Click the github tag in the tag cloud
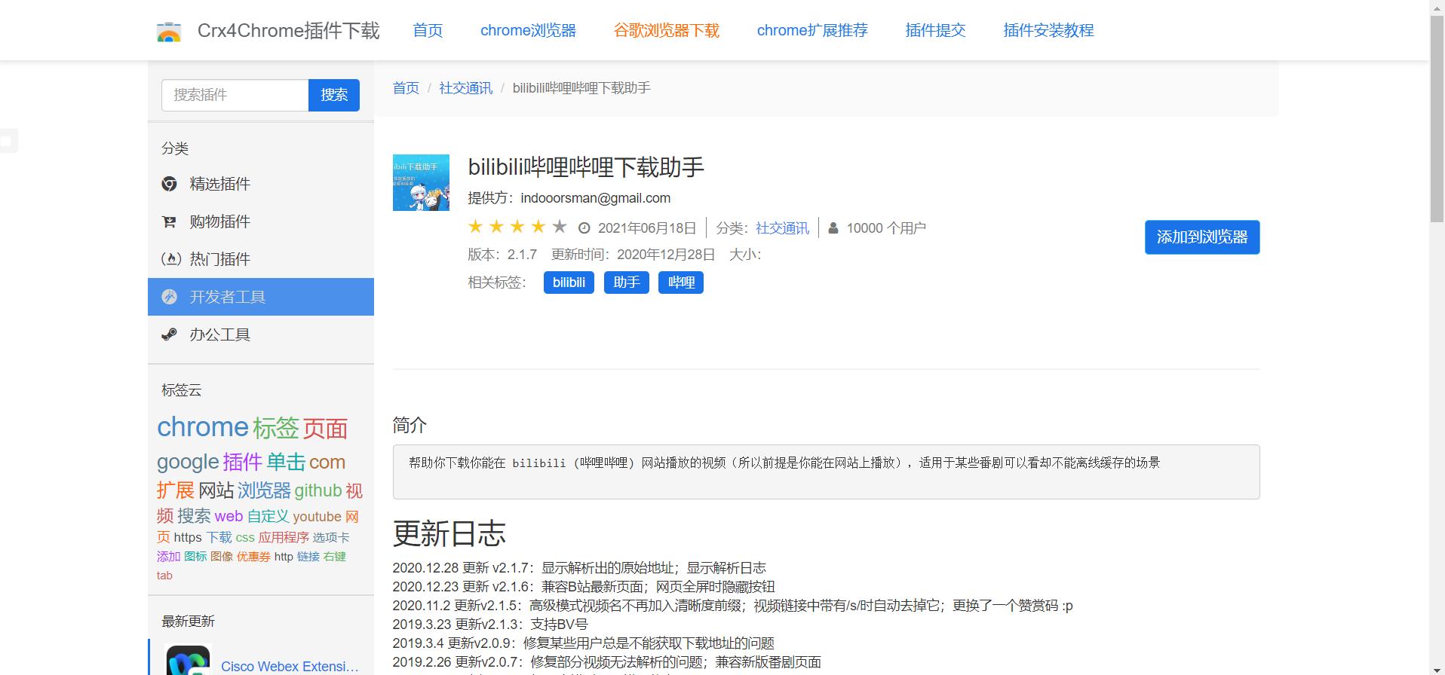The image size is (1445, 675). pyautogui.click(x=318, y=490)
